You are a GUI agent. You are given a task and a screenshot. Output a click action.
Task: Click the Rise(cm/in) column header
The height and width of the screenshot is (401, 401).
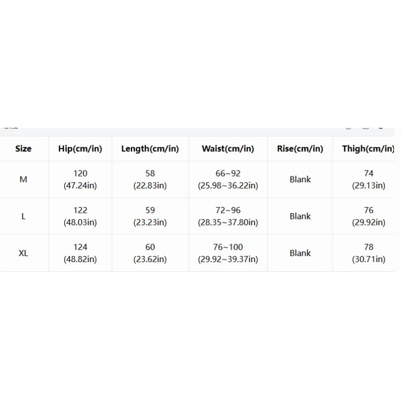point(300,148)
